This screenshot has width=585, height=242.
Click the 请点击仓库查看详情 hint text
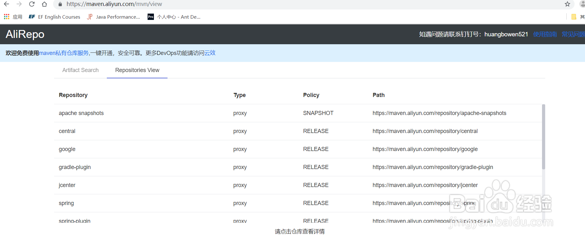coord(300,232)
